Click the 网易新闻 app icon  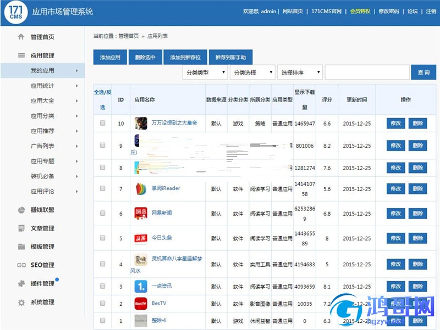point(141,214)
